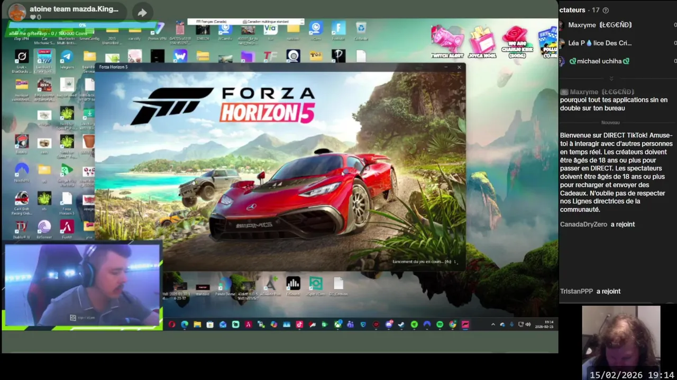Image resolution: width=677 pixels, height=380 pixels.
Task: Open the NordVPN desktop shortcut
Action: pyautogui.click(x=21, y=172)
